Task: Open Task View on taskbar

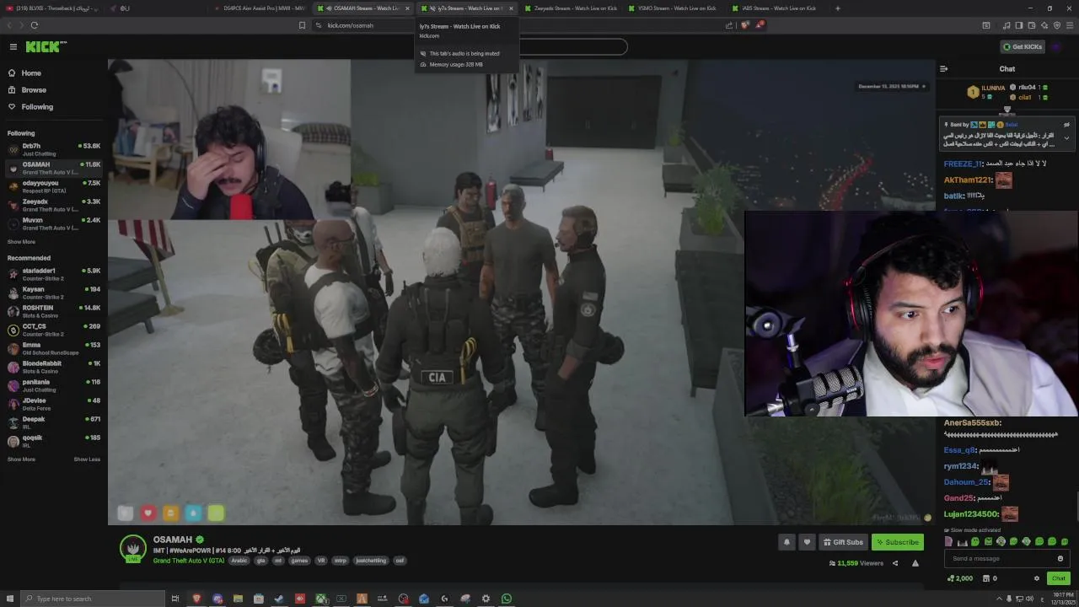Action: [175, 599]
